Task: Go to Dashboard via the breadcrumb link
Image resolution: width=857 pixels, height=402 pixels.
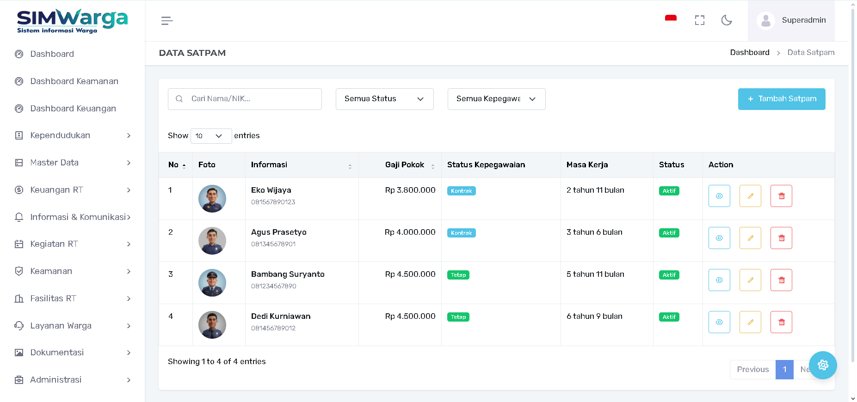Action: point(749,53)
